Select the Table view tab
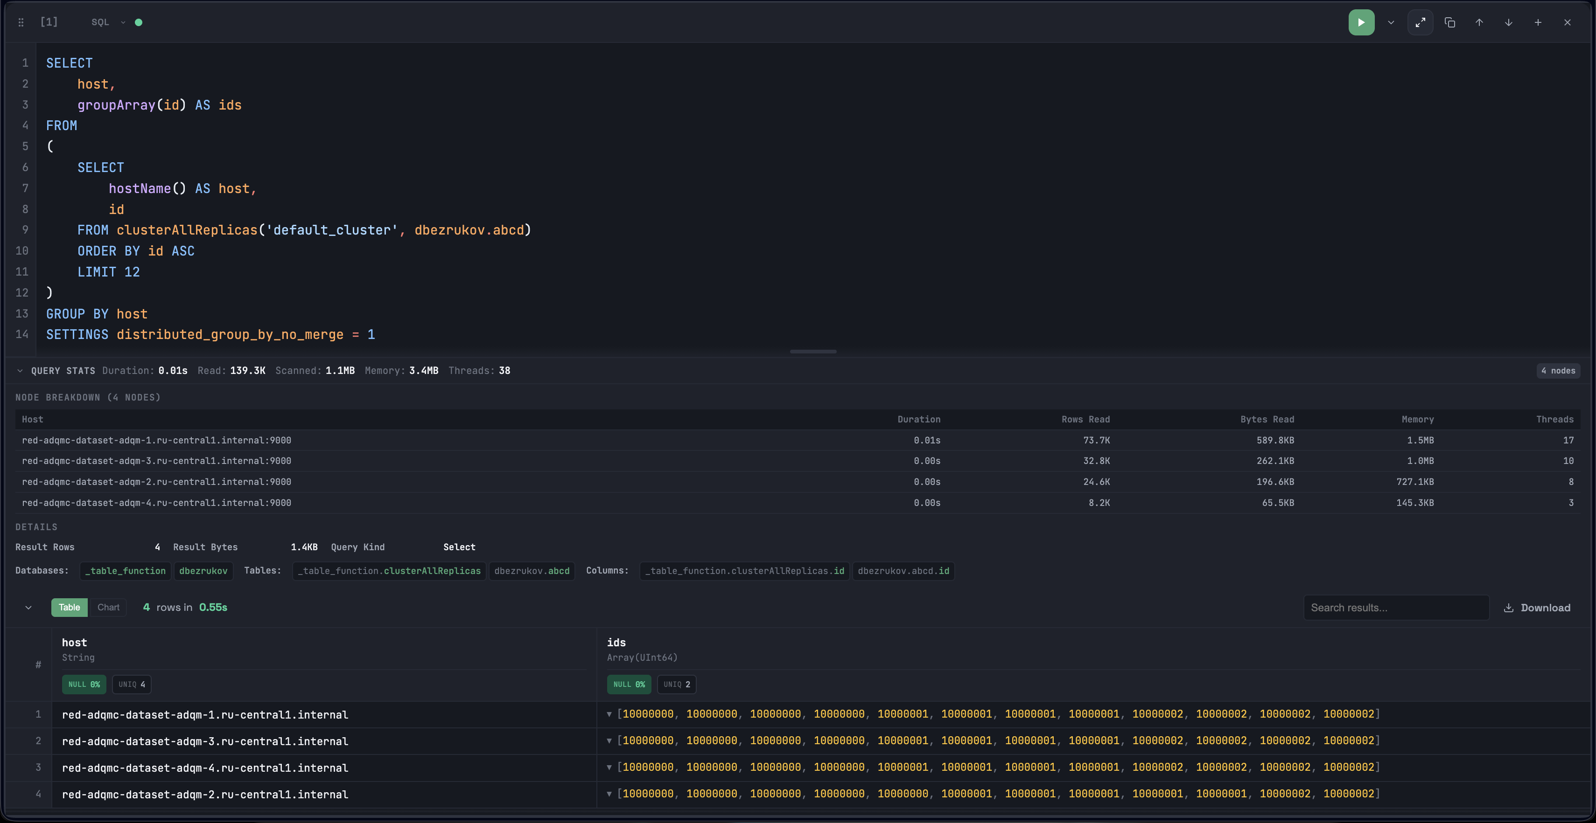1596x823 pixels. click(x=70, y=608)
